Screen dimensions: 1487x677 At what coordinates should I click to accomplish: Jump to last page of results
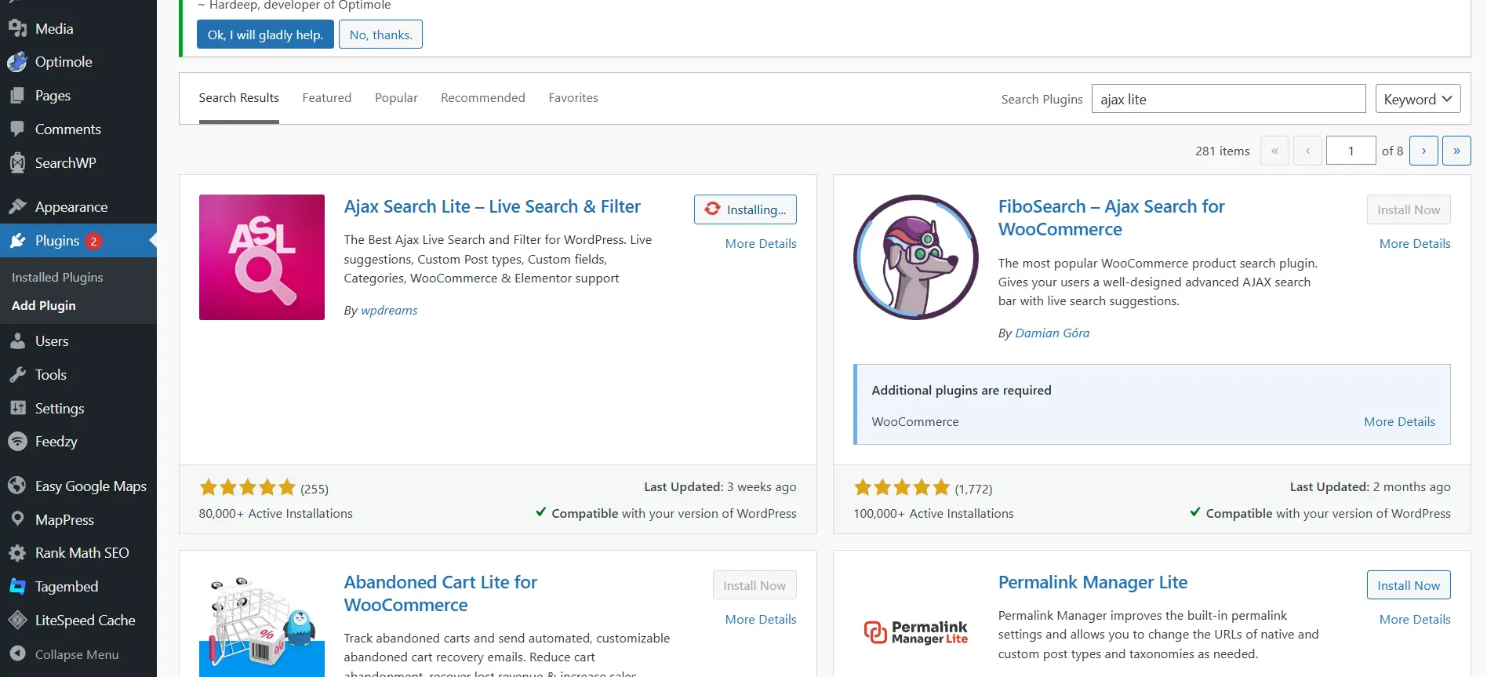[x=1456, y=151]
